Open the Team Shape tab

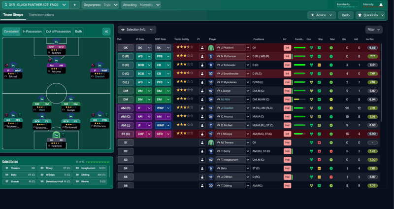[13, 15]
